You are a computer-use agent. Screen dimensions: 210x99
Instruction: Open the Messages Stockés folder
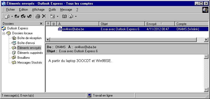point(30,63)
